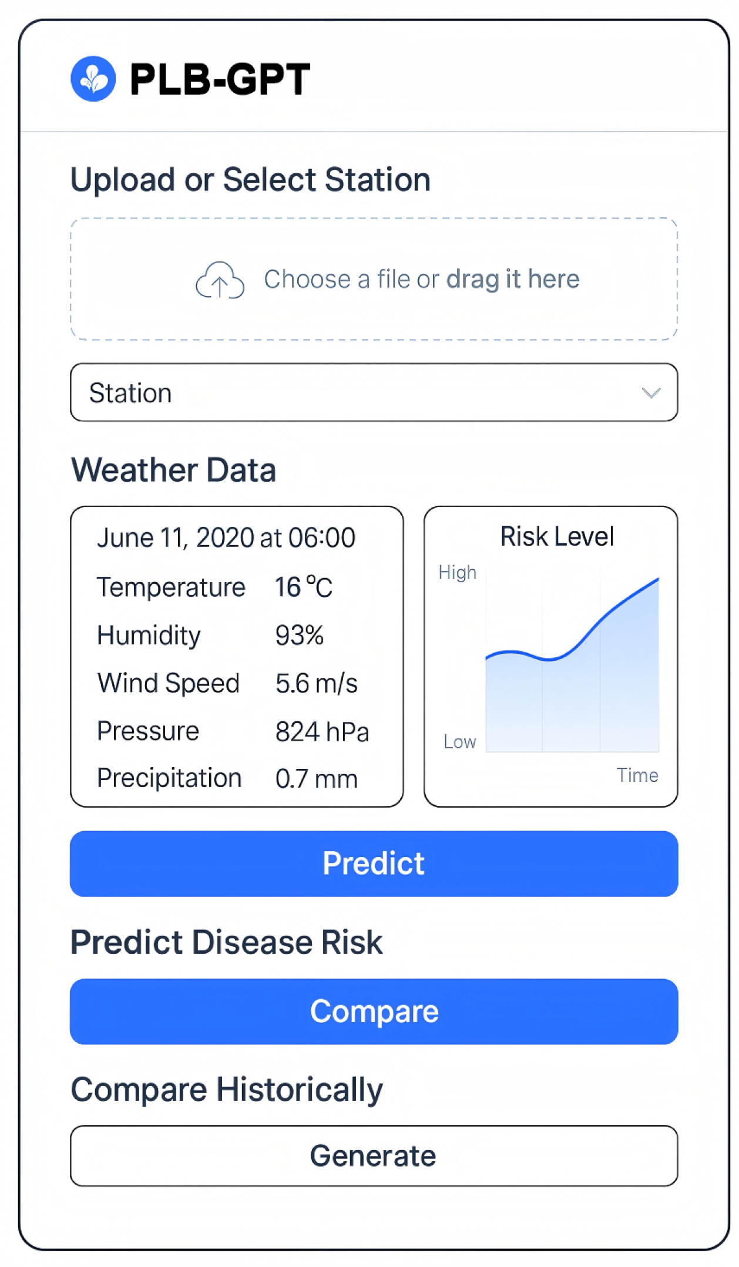Click the Precipitation value 0.7 mm
The width and height of the screenshot is (739, 1267).
[316, 779]
